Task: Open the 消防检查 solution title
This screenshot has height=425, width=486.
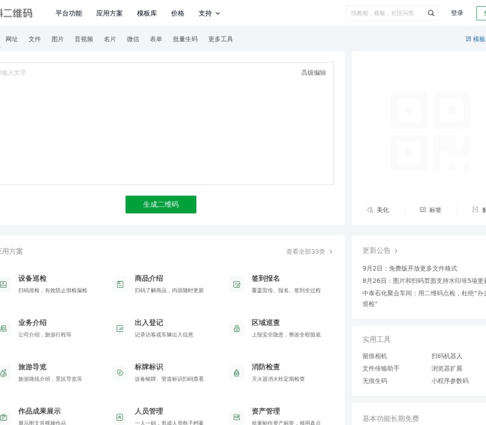Action: point(265,367)
